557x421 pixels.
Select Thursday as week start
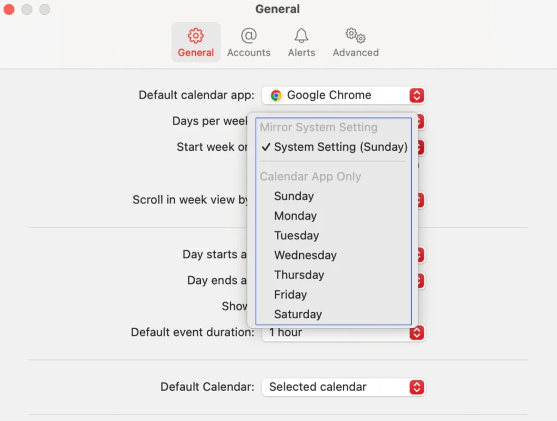(x=299, y=275)
